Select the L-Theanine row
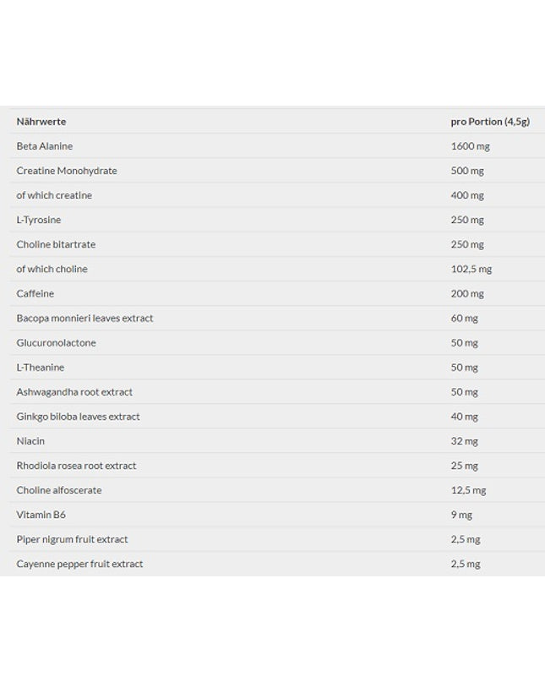The height and width of the screenshot is (682, 545). click(277, 367)
